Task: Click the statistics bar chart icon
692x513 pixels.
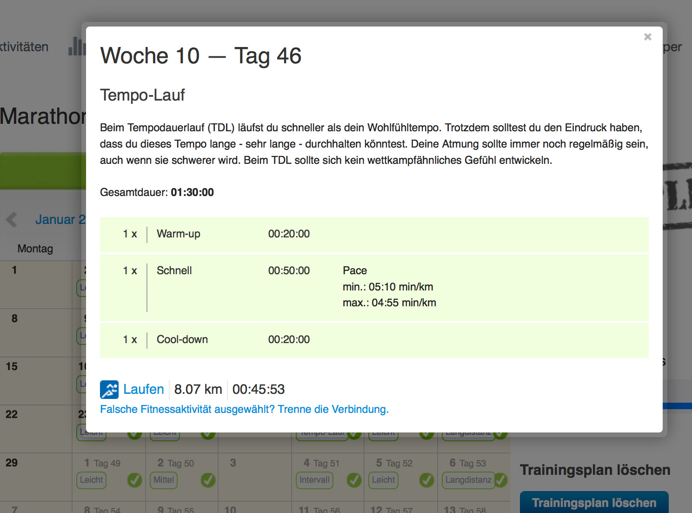Action: pos(76,47)
